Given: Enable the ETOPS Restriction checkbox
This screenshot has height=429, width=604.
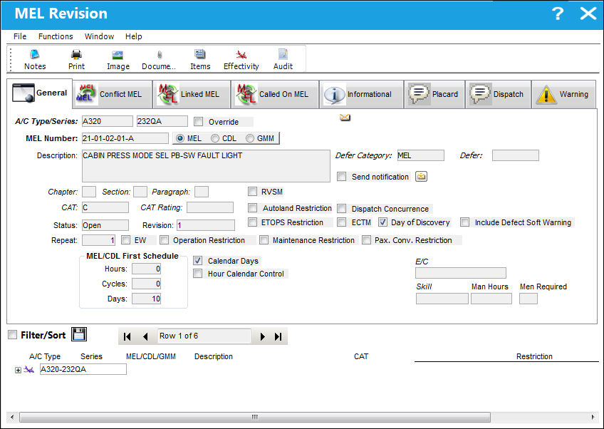Looking at the screenshot, I should point(252,222).
